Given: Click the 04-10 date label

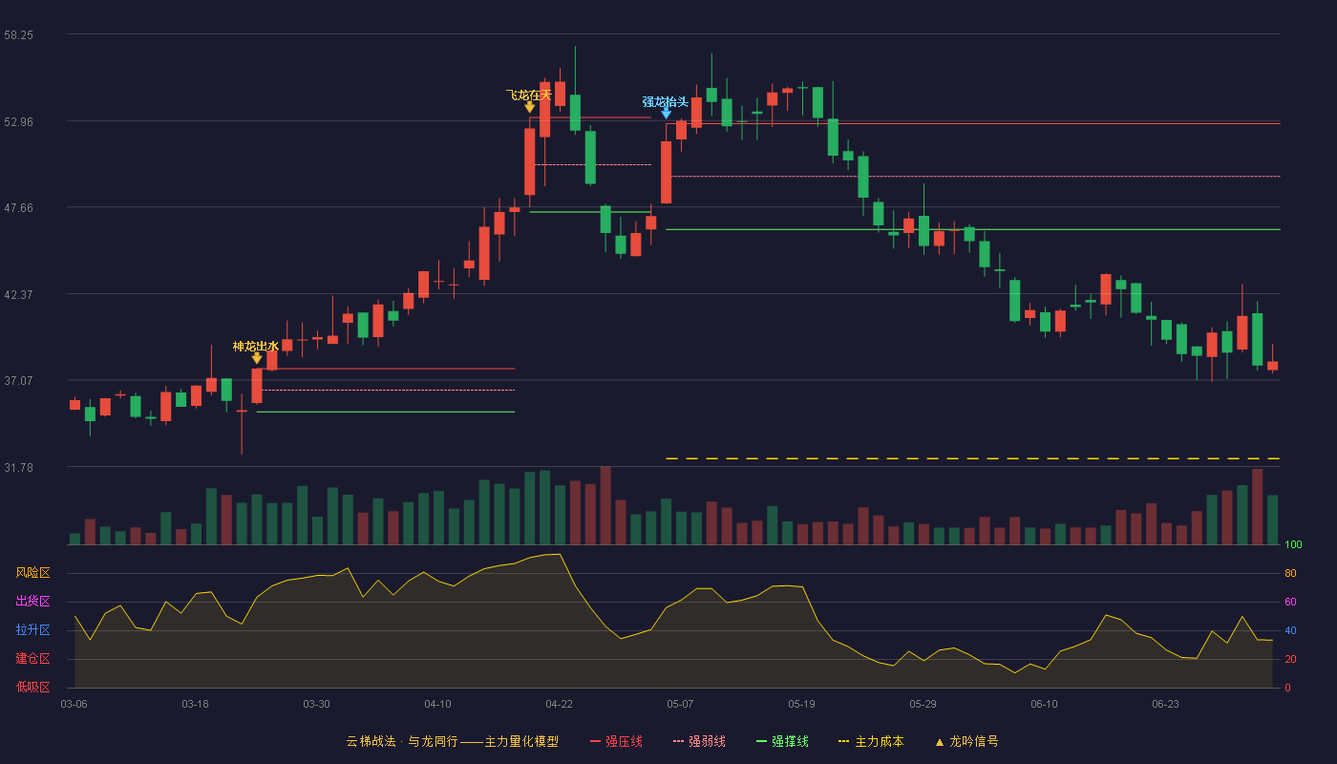Looking at the screenshot, I should (x=437, y=704).
